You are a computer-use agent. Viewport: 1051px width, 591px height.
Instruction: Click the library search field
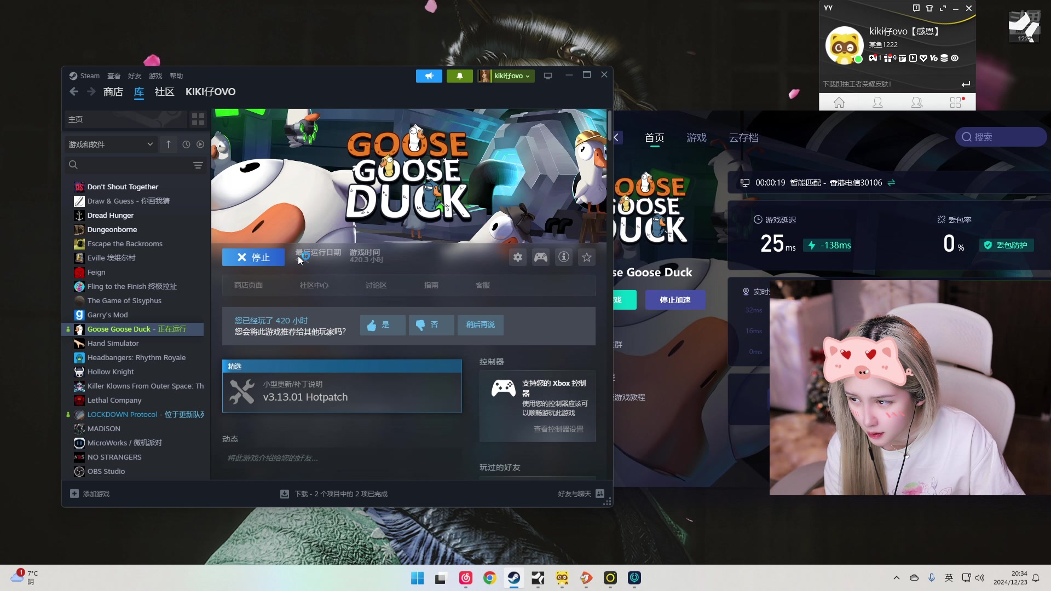click(x=129, y=165)
